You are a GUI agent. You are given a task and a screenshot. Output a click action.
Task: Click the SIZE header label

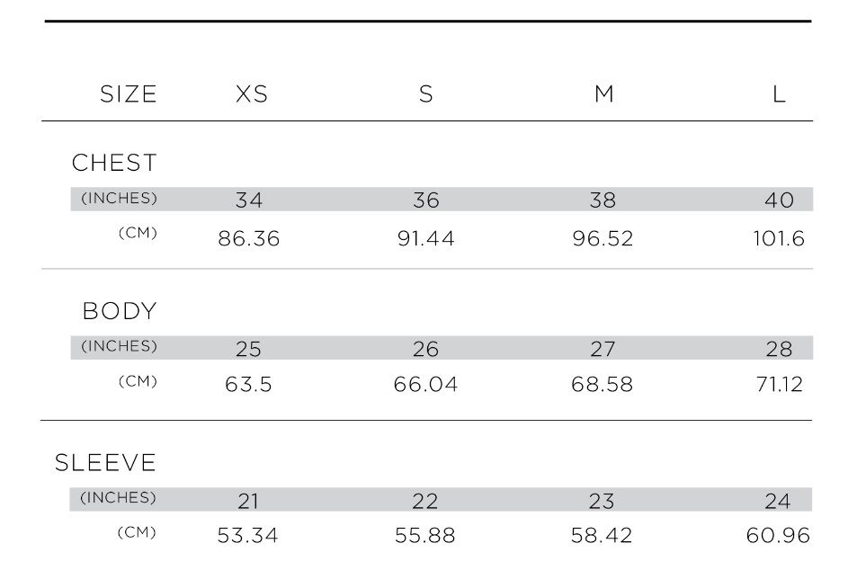pos(129,94)
